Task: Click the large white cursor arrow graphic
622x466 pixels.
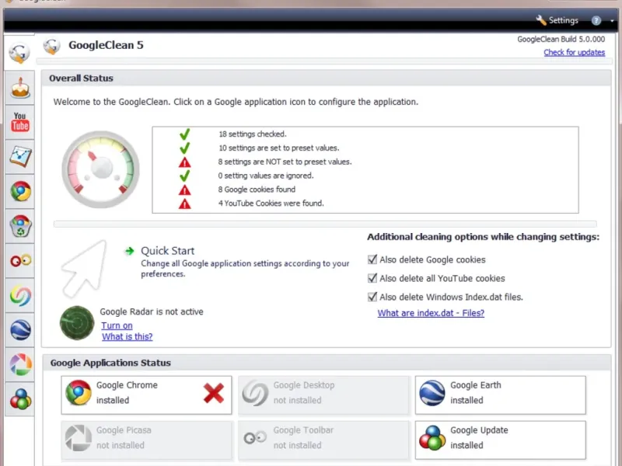Action: pyautogui.click(x=85, y=268)
